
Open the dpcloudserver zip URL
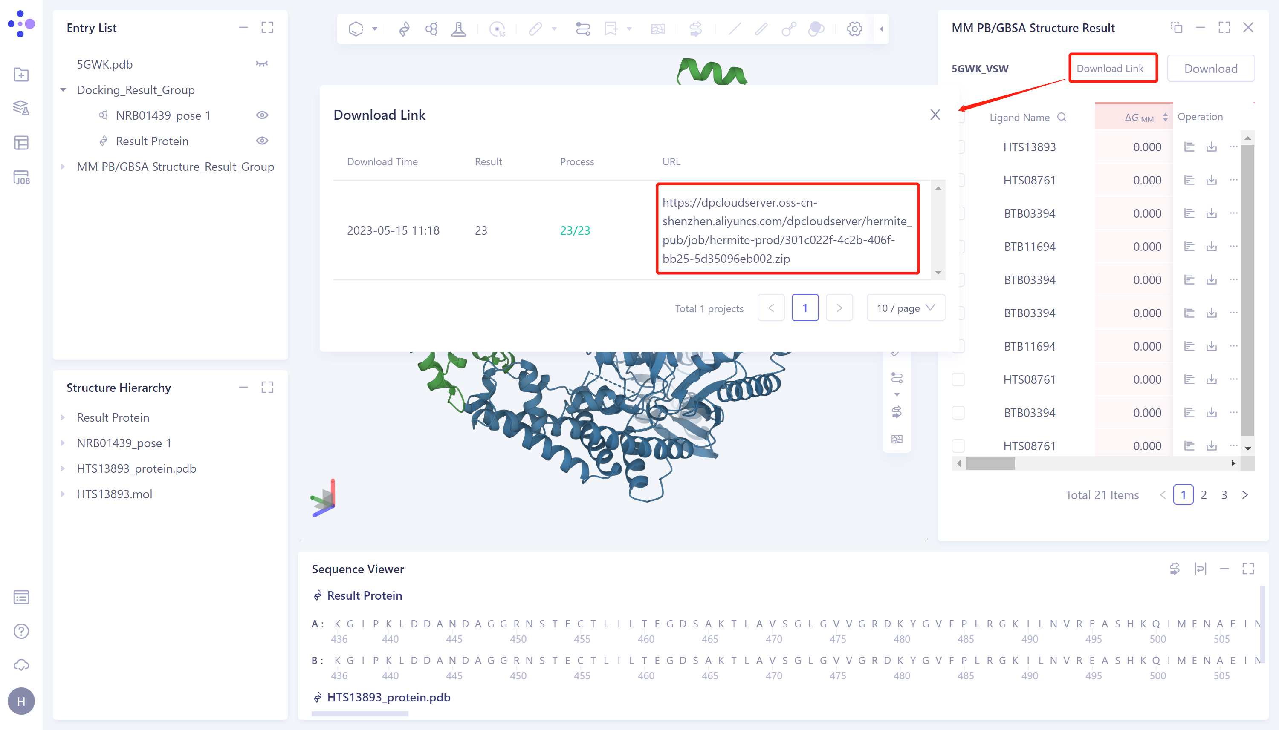787,230
